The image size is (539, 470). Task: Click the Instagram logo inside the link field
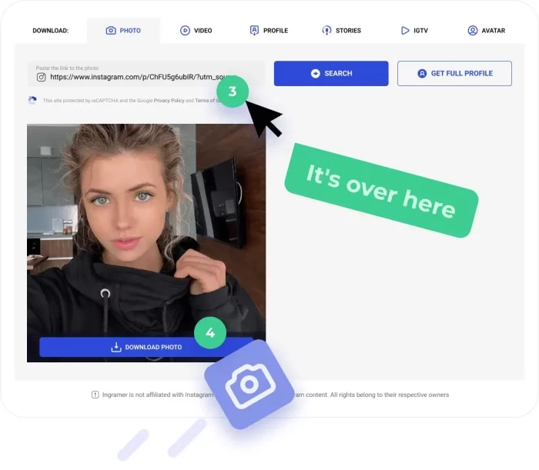click(42, 77)
